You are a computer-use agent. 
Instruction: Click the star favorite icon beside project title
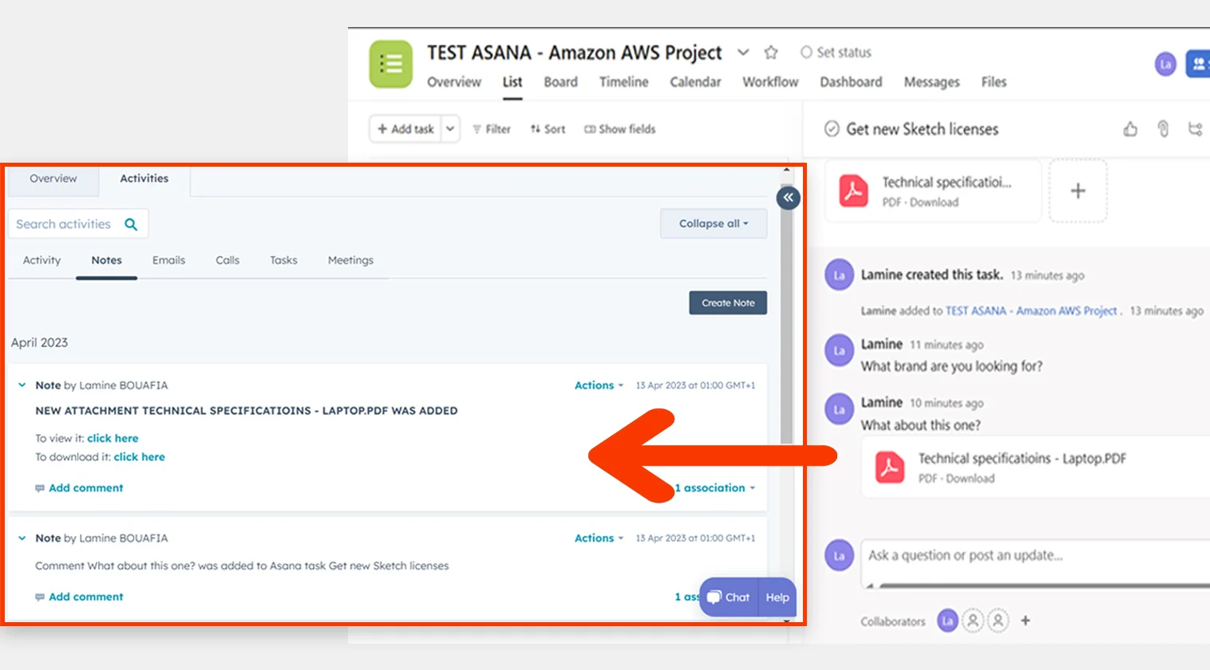770,53
